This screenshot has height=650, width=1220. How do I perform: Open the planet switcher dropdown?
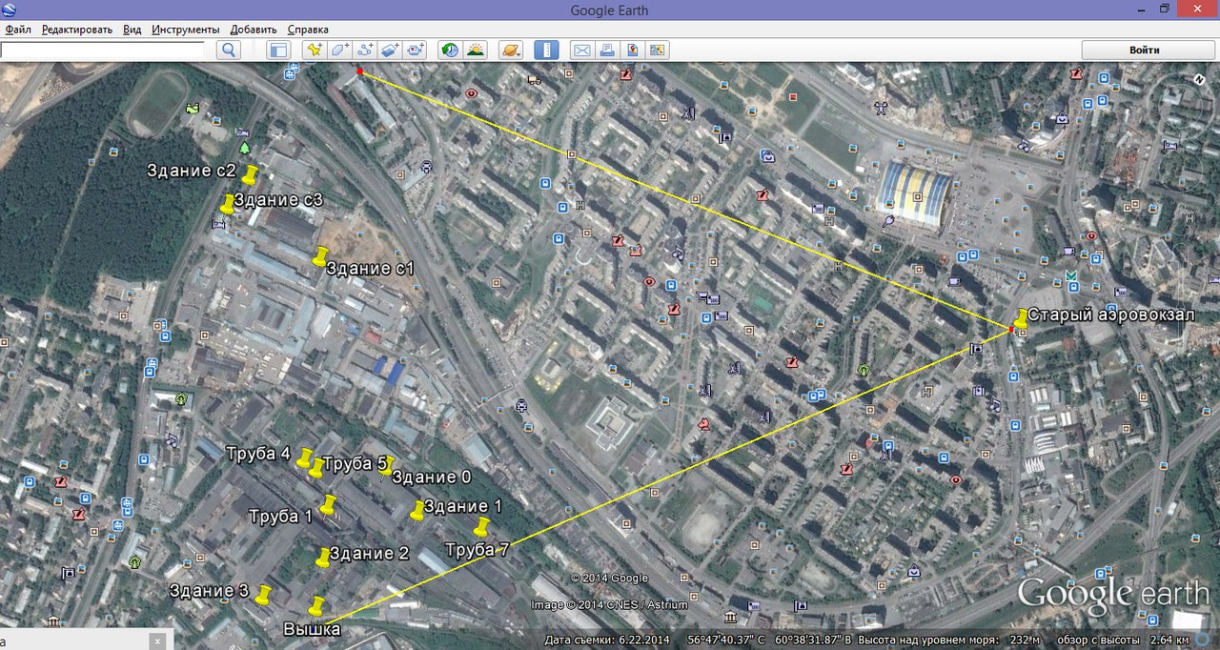click(x=510, y=51)
